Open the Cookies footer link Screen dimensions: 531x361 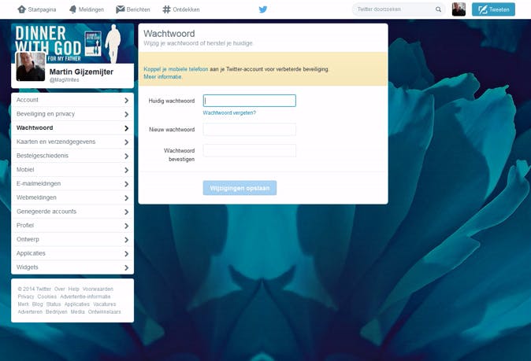coord(46,297)
